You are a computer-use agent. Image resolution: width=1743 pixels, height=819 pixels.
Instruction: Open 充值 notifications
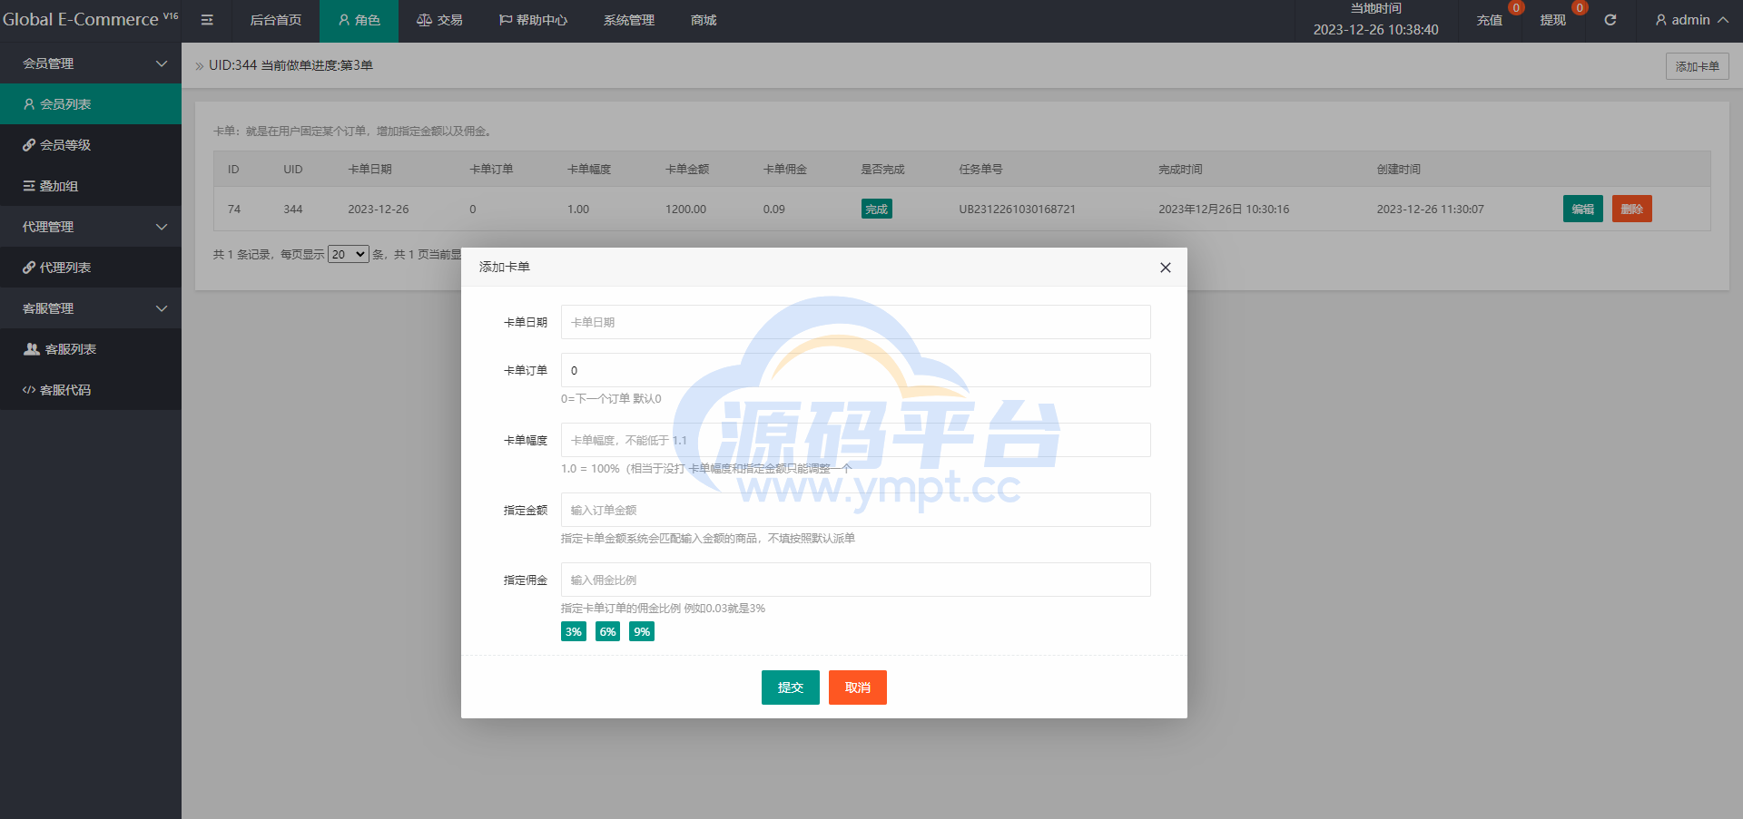(1490, 20)
